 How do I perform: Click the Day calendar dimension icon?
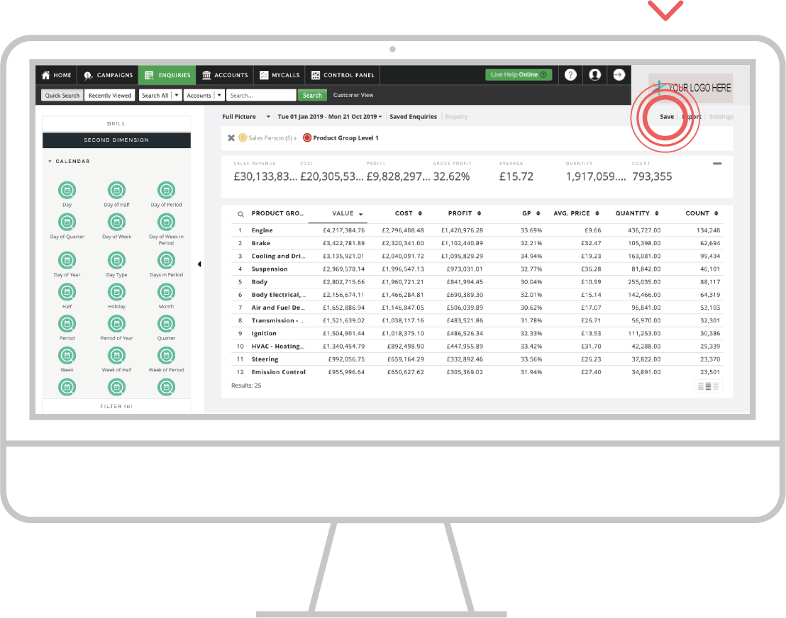pos(67,190)
